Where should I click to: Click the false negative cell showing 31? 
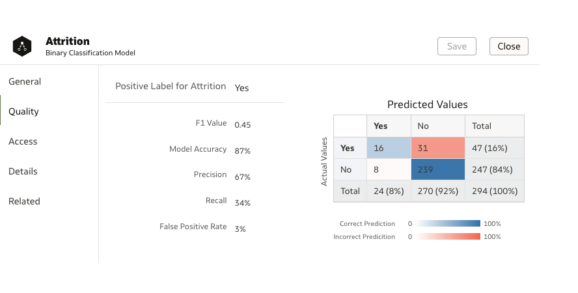(x=437, y=148)
